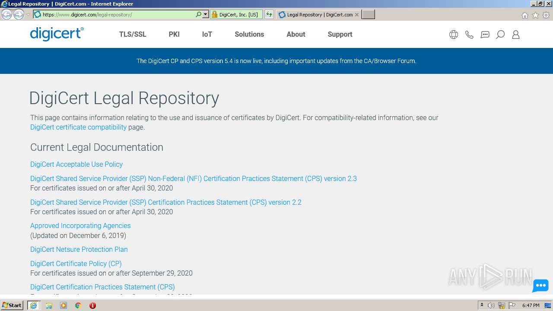Viewport: 553px width, 311px height.
Task: Open SSP CPS version 2.2 link
Action: coord(166,202)
